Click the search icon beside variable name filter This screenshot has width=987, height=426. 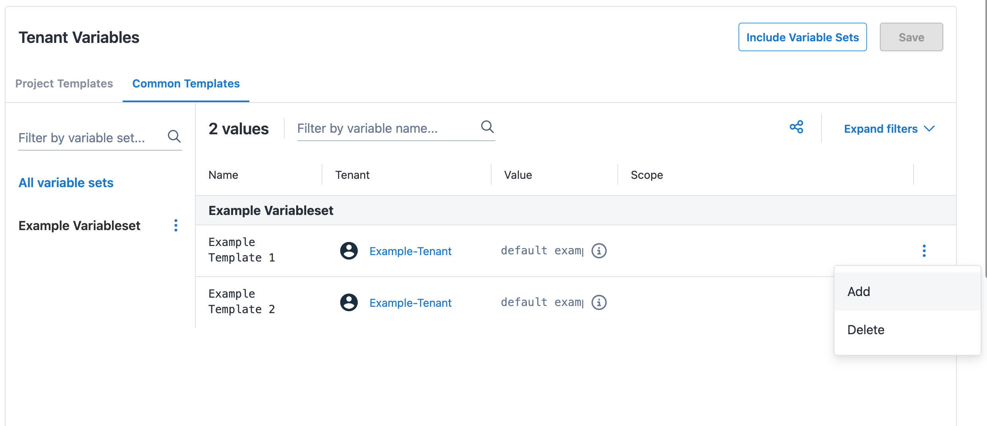488,127
